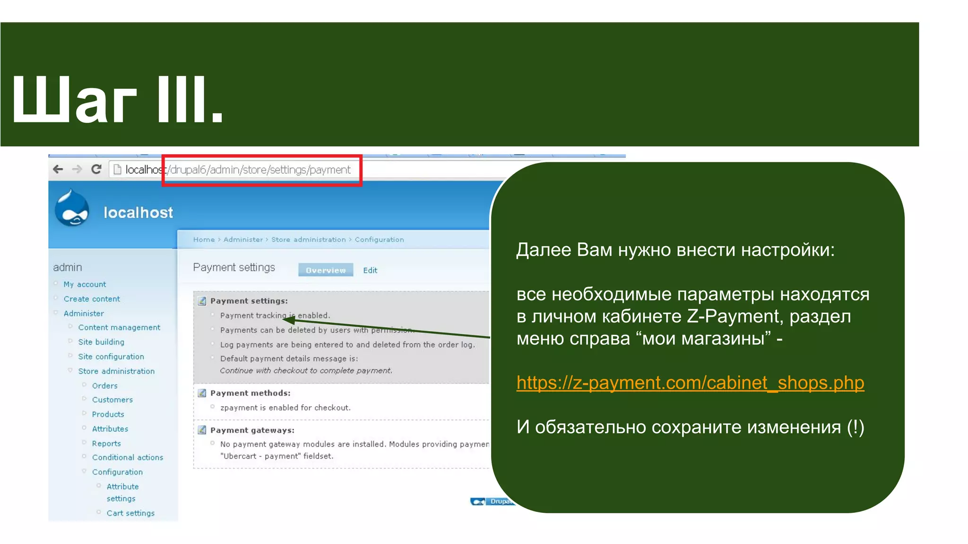Screen dimensions: 968x544
Task: Open Store administration in the sidebar
Action: click(116, 371)
